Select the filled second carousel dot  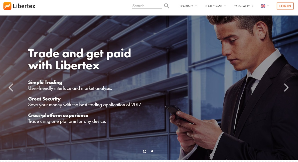(152, 151)
